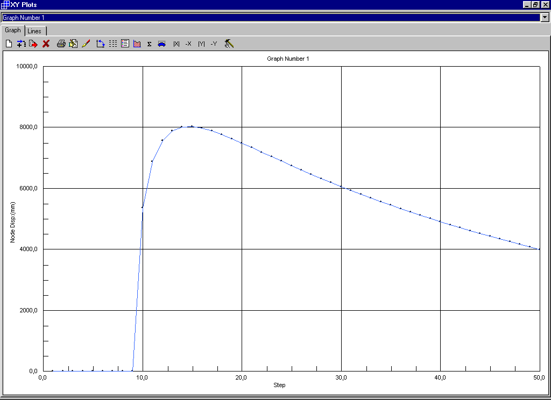Switch to the Lines tab
Screen dimensions: 551x400
point(34,31)
